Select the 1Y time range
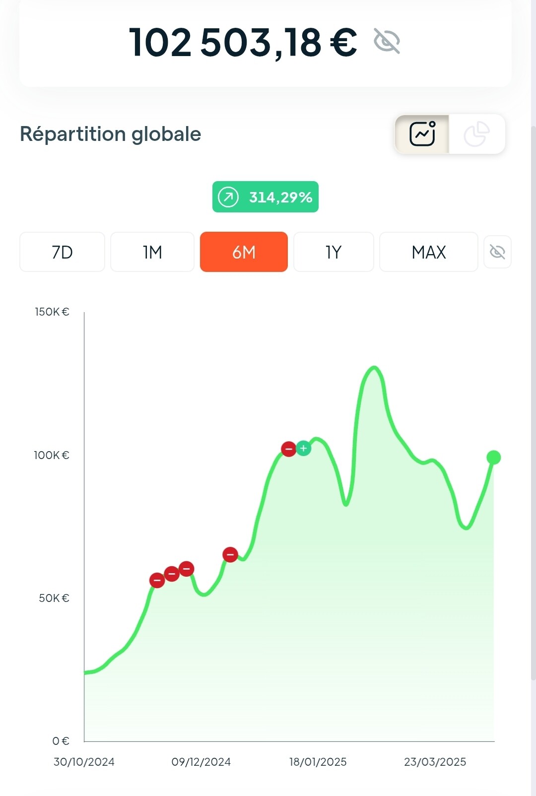Screen dimensions: 536x796 pos(334,252)
